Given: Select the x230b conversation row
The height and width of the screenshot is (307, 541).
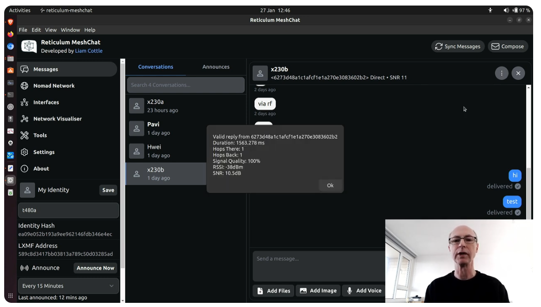Looking at the screenshot, I should click(166, 174).
